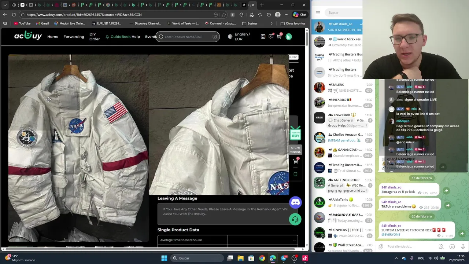Open the emoji picker in Telegram

452,247
